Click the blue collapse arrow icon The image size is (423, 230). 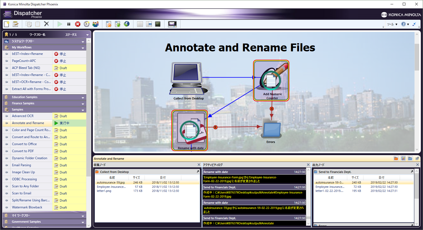coord(414,24)
